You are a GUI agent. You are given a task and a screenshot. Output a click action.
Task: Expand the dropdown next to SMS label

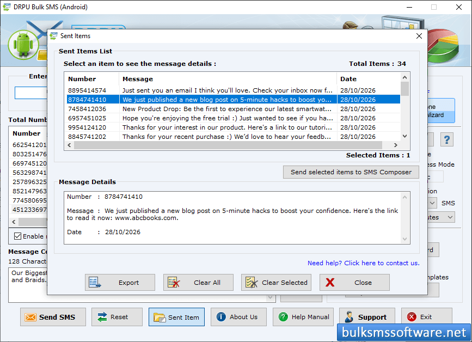tap(432, 203)
